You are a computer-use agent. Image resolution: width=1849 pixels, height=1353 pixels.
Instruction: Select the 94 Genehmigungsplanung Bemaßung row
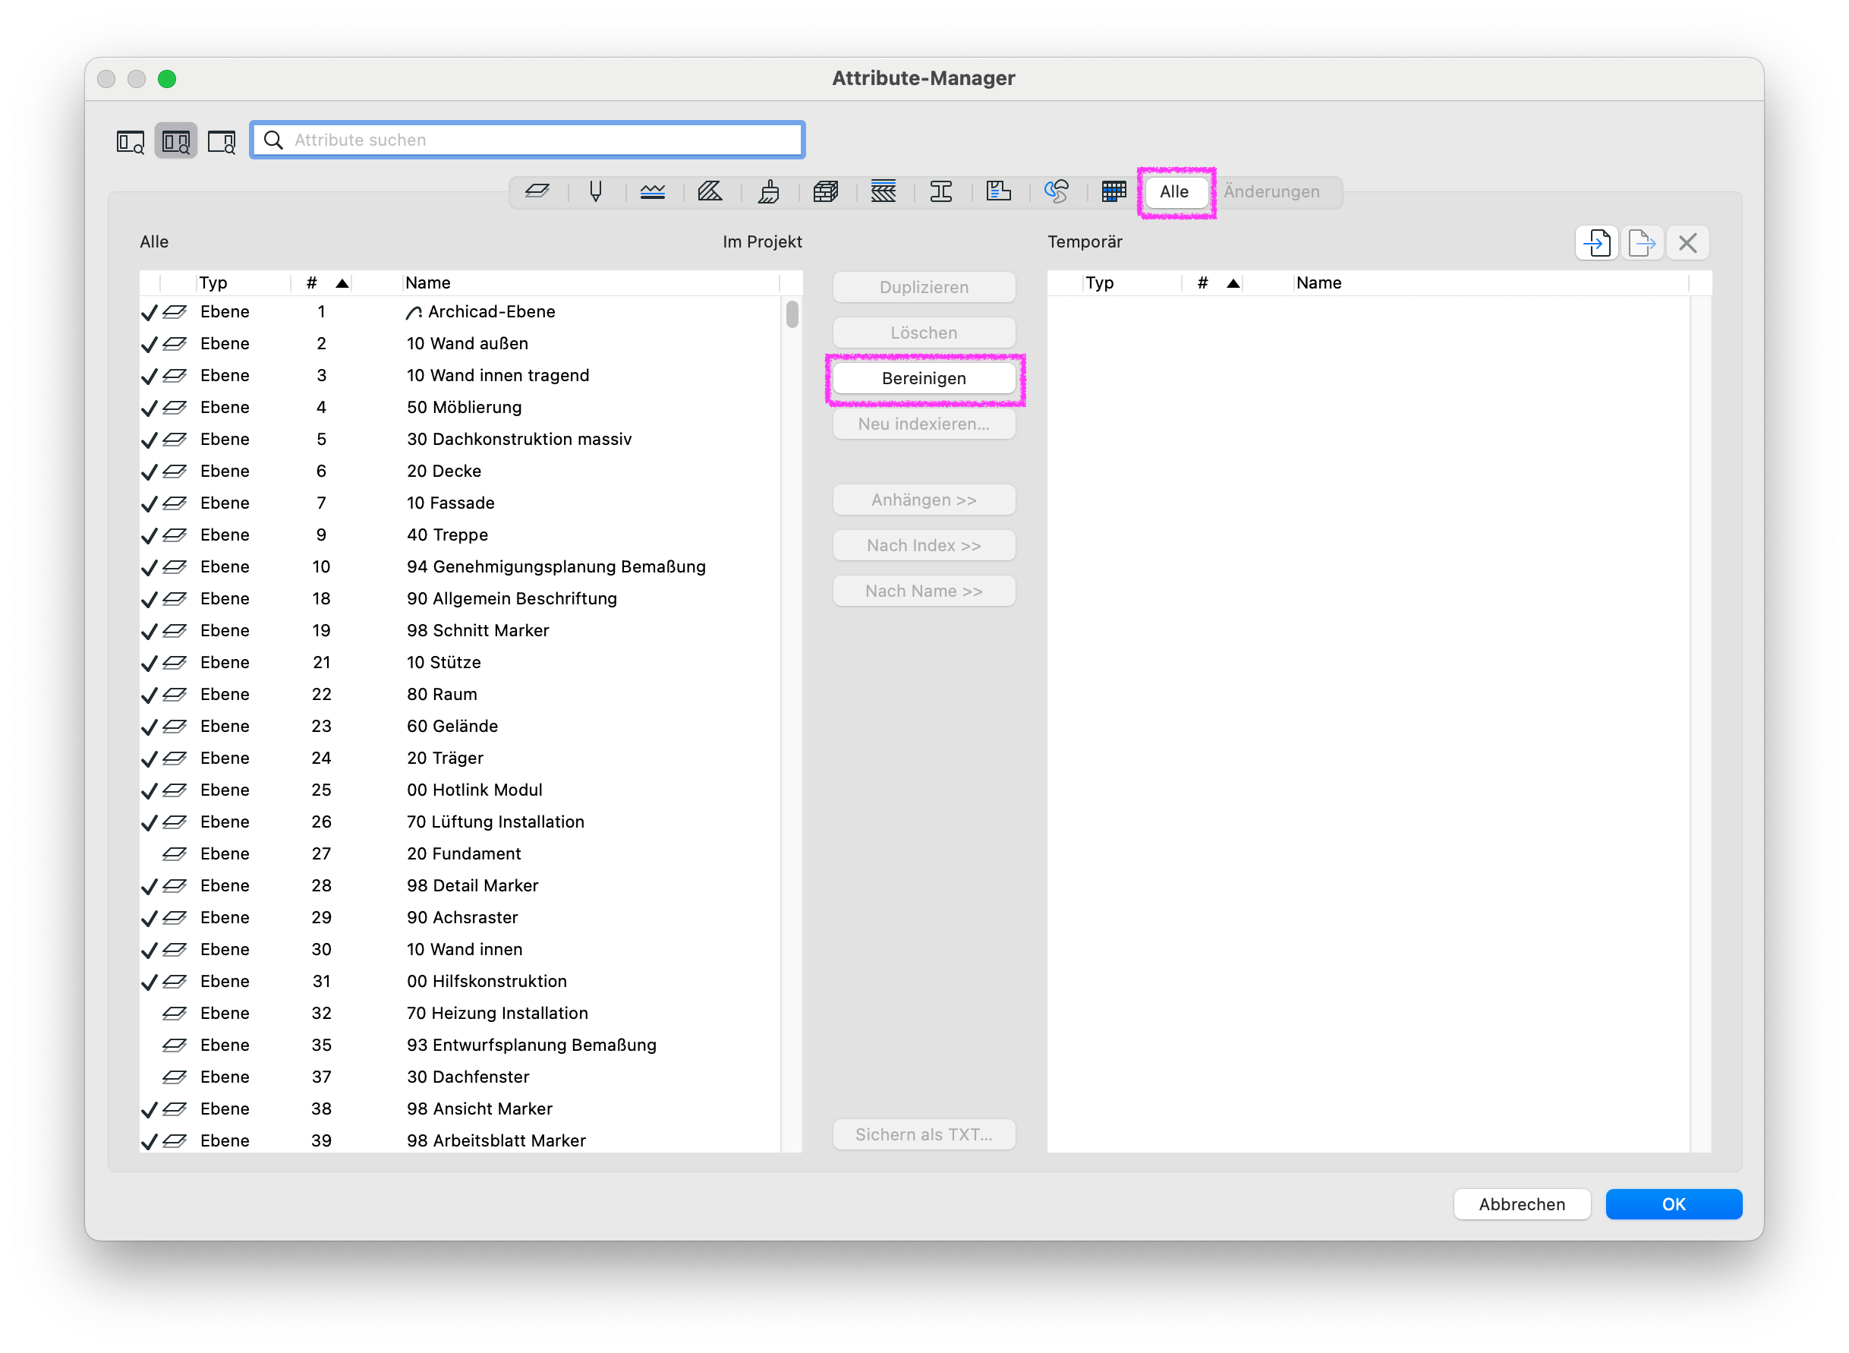coord(460,566)
